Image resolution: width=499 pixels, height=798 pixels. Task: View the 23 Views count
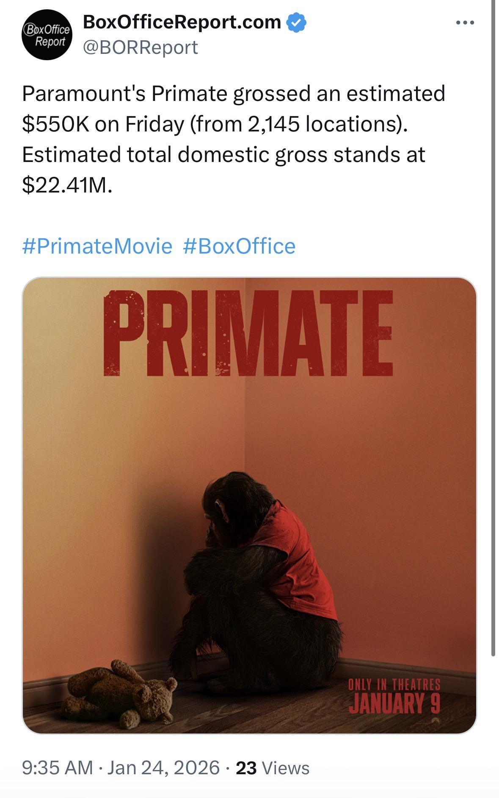coord(273,768)
